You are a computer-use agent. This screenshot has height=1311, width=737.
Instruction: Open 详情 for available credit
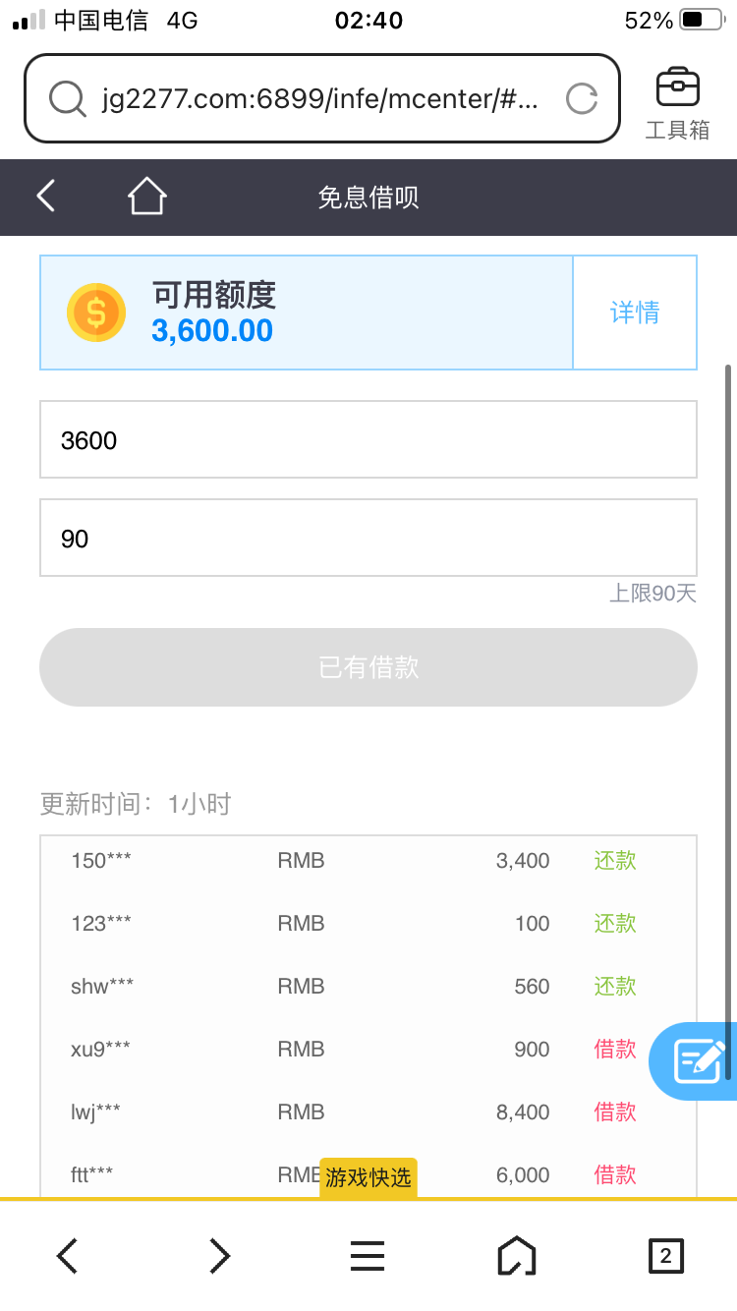pos(635,313)
